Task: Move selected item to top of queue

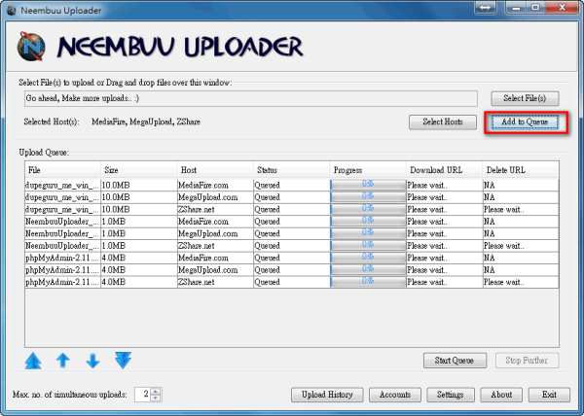Action: click(x=33, y=361)
